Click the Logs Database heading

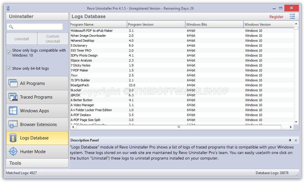click(x=88, y=16)
